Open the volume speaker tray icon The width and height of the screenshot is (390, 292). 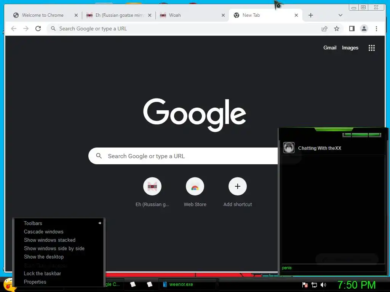323,285
